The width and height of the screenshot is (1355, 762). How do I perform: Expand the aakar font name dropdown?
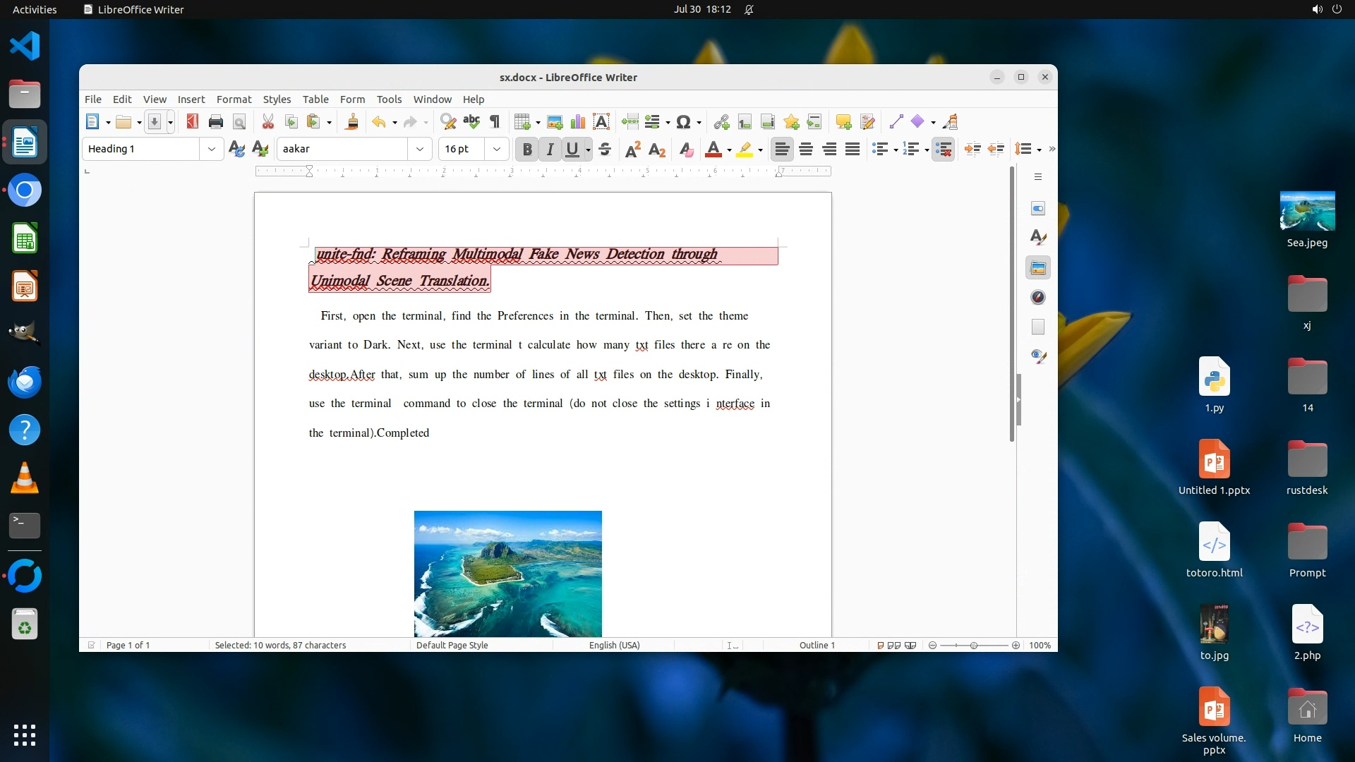coord(420,149)
